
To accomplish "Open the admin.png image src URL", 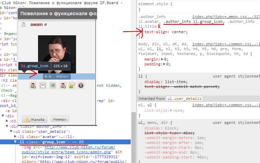I will point(68,150).
